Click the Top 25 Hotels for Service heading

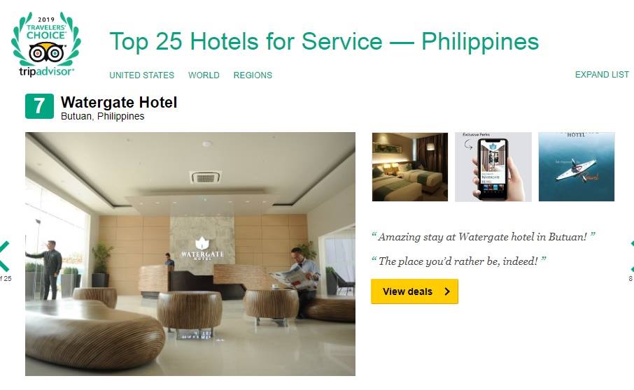pyautogui.click(x=324, y=41)
